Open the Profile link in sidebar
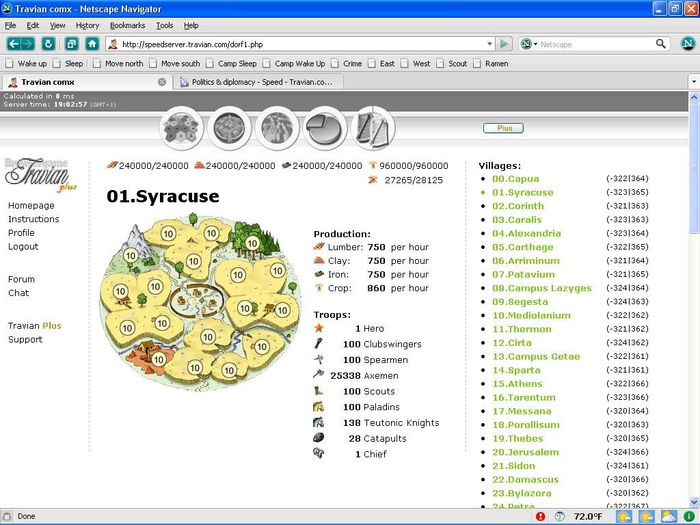Screen dimensions: 700x525 (x=21, y=232)
